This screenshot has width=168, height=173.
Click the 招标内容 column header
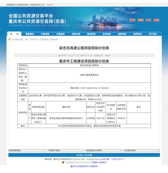pos(66,107)
